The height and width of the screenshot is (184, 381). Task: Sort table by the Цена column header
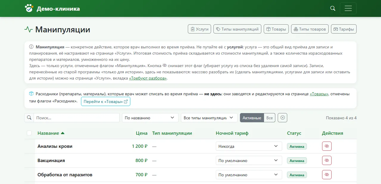click(x=142, y=133)
